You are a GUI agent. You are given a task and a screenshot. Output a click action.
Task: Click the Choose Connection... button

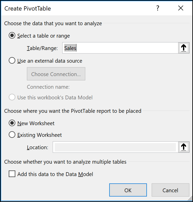56,74
